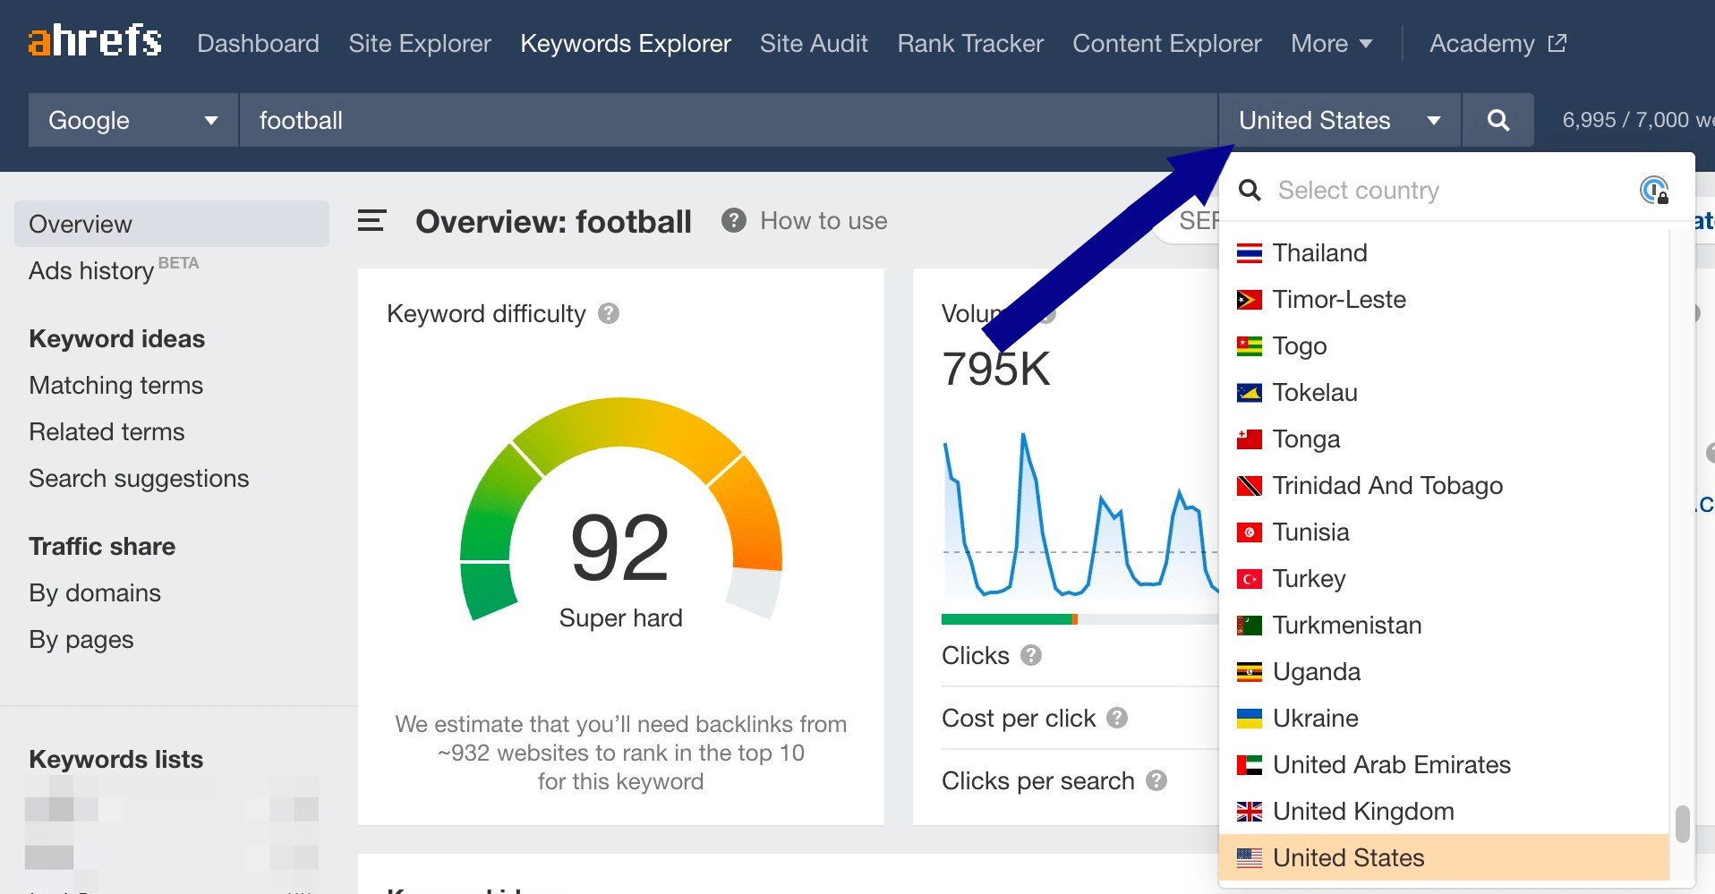
Task: Click Cost per click help icon
Action: pyautogui.click(x=1117, y=718)
